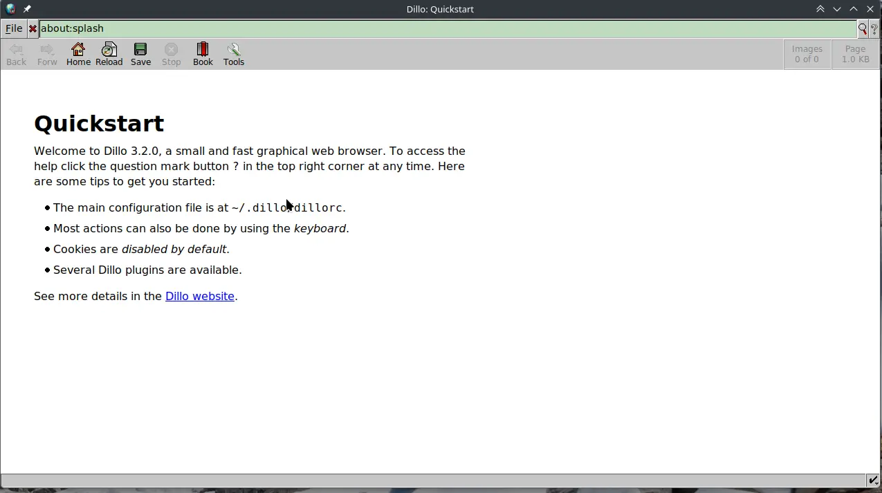This screenshot has width=882, height=493.
Task: Open the Tools wrench menu
Action: tap(234, 55)
